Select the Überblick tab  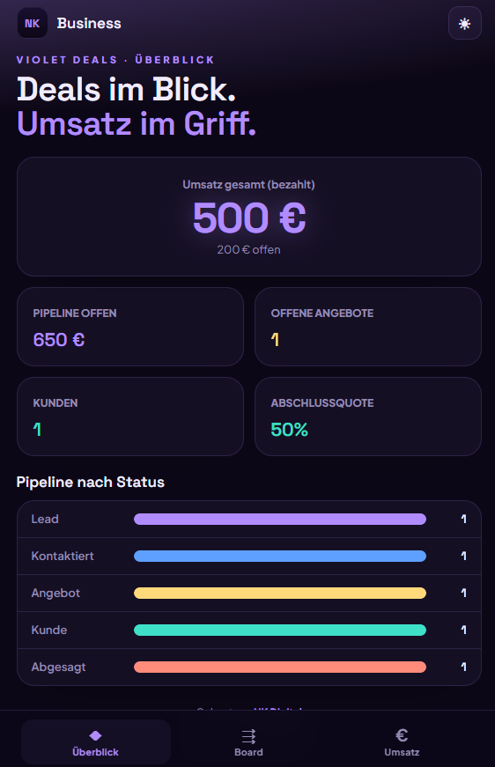(95, 742)
